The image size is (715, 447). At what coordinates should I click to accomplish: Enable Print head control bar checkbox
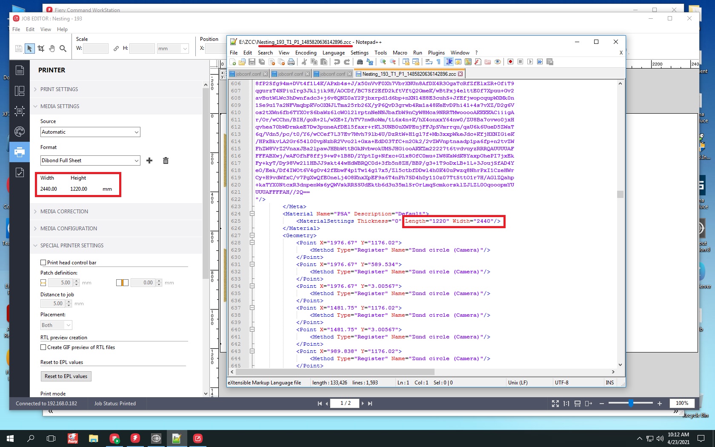pos(43,263)
